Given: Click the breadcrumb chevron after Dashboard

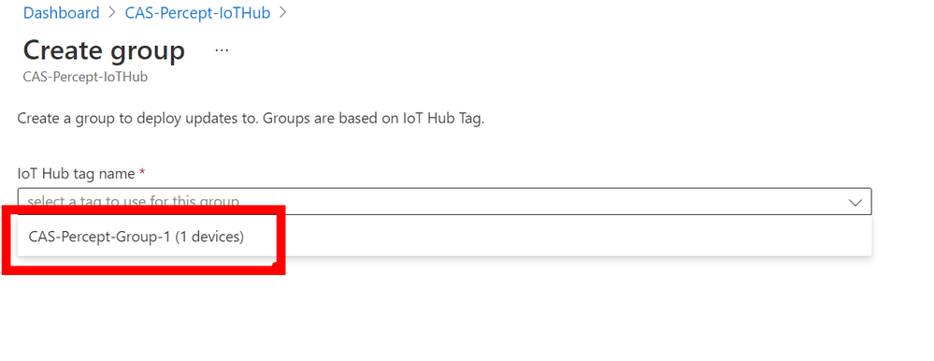Looking at the screenshot, I should point(112,12).
